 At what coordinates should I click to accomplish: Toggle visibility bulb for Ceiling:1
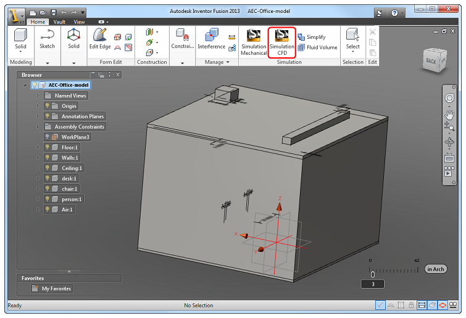click(x=48, y=168)
